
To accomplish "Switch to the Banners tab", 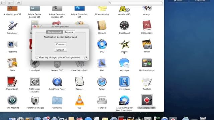I will tap(69, 32).
